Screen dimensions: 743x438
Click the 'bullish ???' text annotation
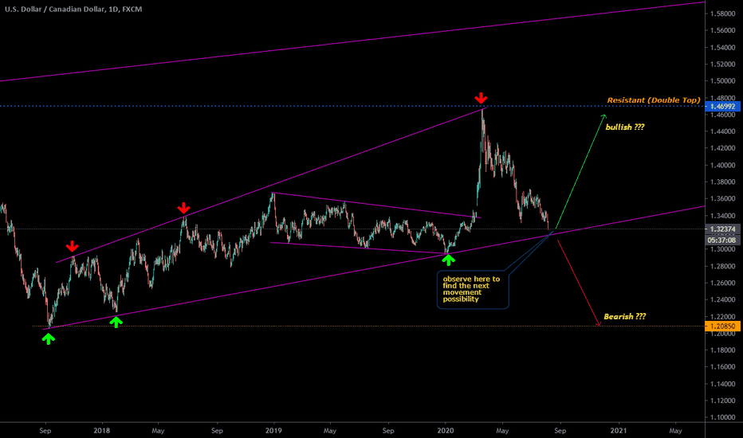[x=624, y=127]
